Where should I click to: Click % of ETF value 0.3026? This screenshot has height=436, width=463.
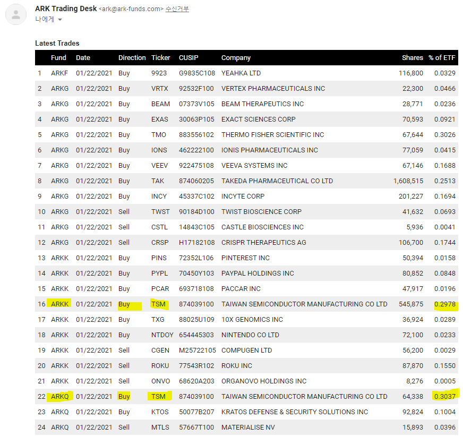pos(445,135)
